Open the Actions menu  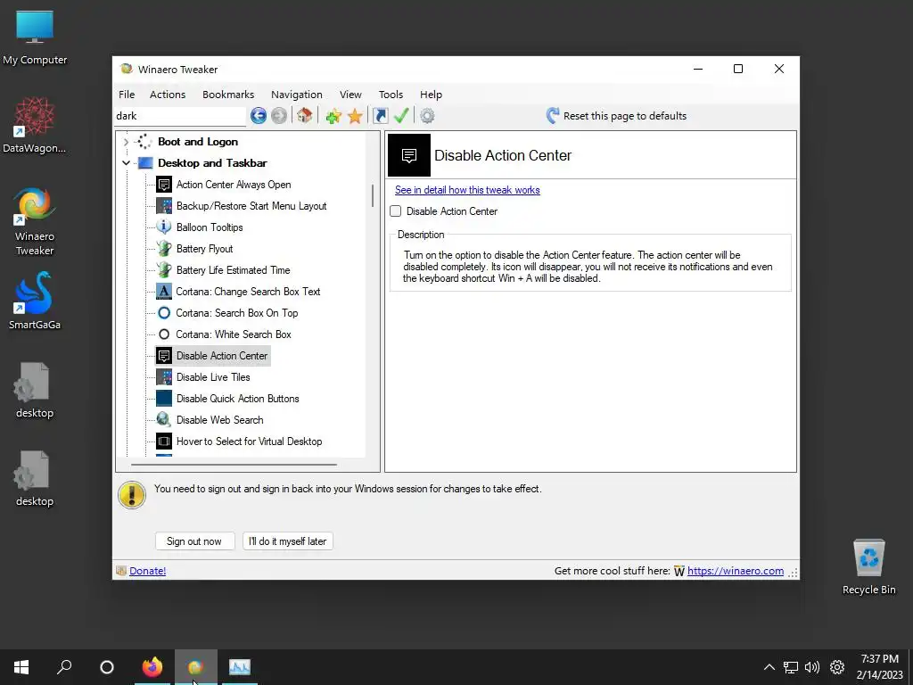[x=168, y=95]
